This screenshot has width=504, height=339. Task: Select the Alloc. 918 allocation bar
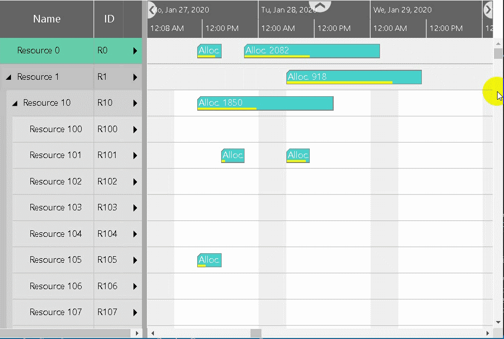coord(354,77)
